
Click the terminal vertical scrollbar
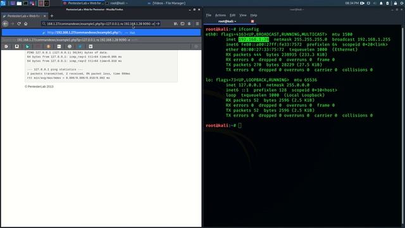click(x=402, y=125)
